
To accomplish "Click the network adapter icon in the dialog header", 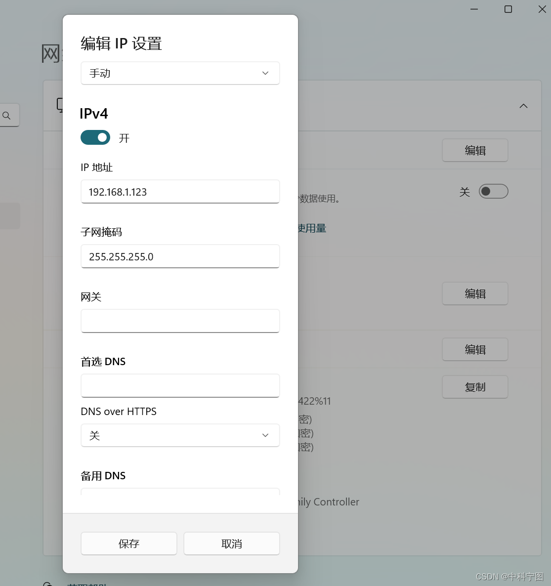I will click(61, 105).
